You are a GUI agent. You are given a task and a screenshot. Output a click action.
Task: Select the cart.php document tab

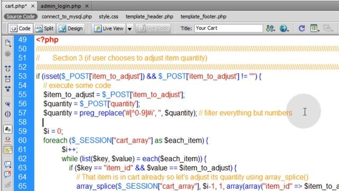pos(16,6)
